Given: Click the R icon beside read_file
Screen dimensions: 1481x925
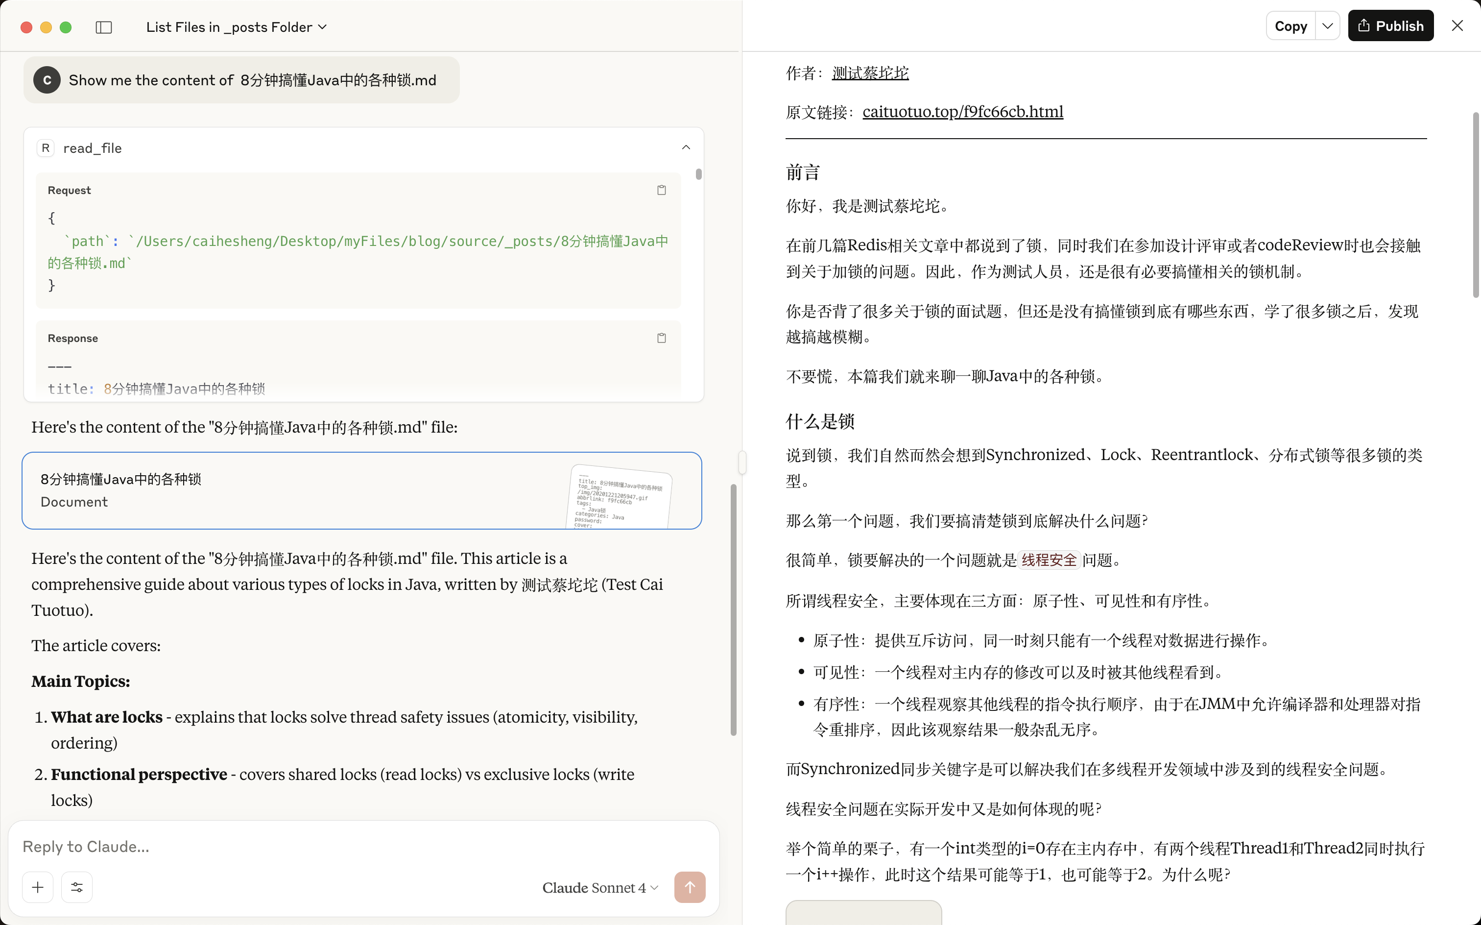Looking at the screenshot, I should pos(46,148).
